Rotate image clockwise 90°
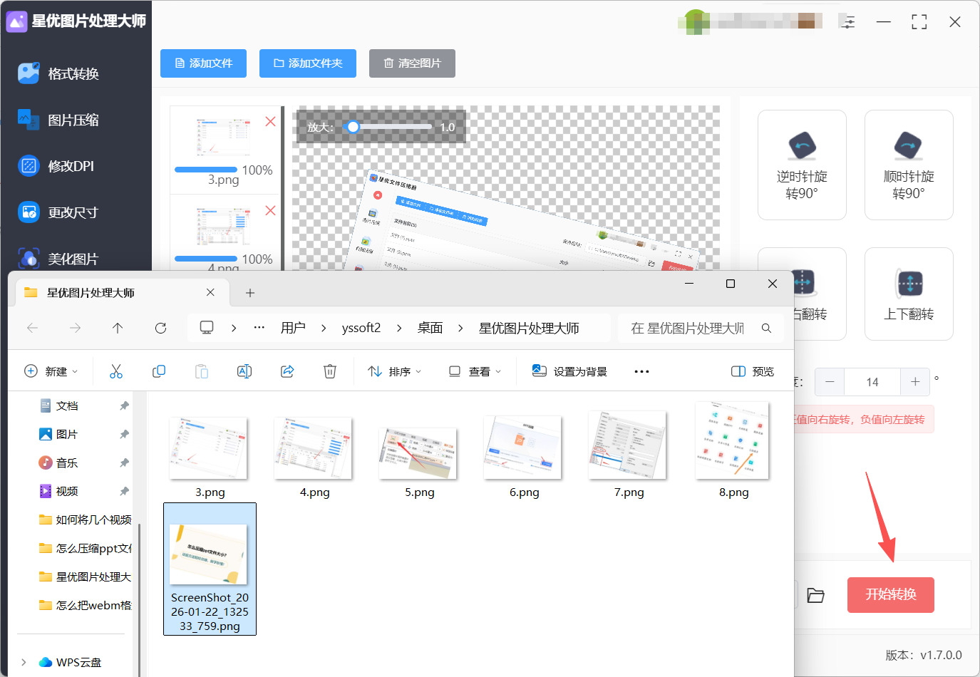 tap(909, 165)
